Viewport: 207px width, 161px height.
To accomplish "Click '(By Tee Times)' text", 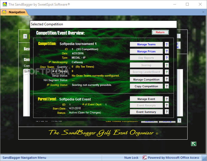I will coord(85,67).
